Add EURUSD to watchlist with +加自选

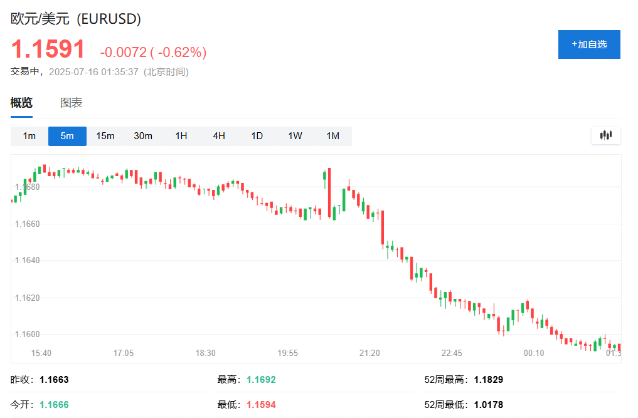pyautogui.click(x=589, y=44)
